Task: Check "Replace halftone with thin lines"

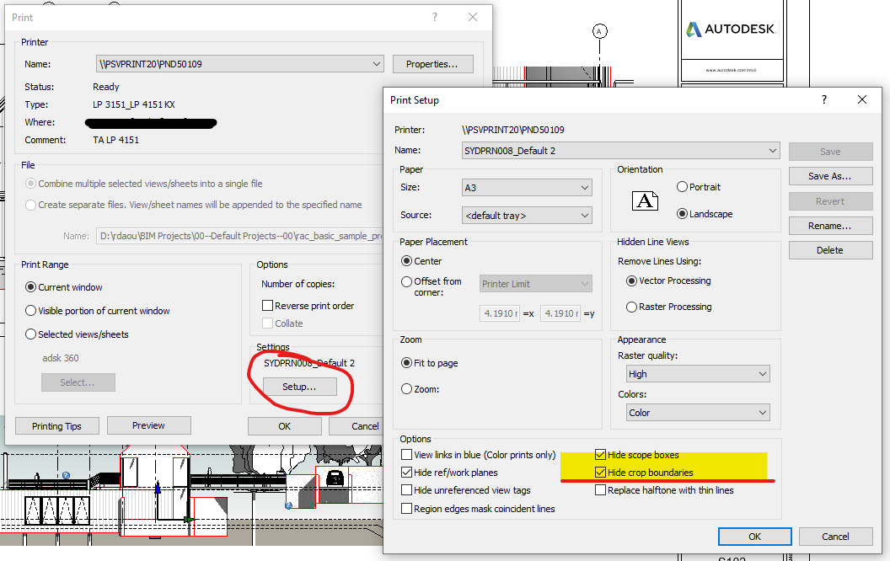Action: pos(600,489)
